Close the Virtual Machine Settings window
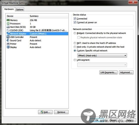 (133, 2)
